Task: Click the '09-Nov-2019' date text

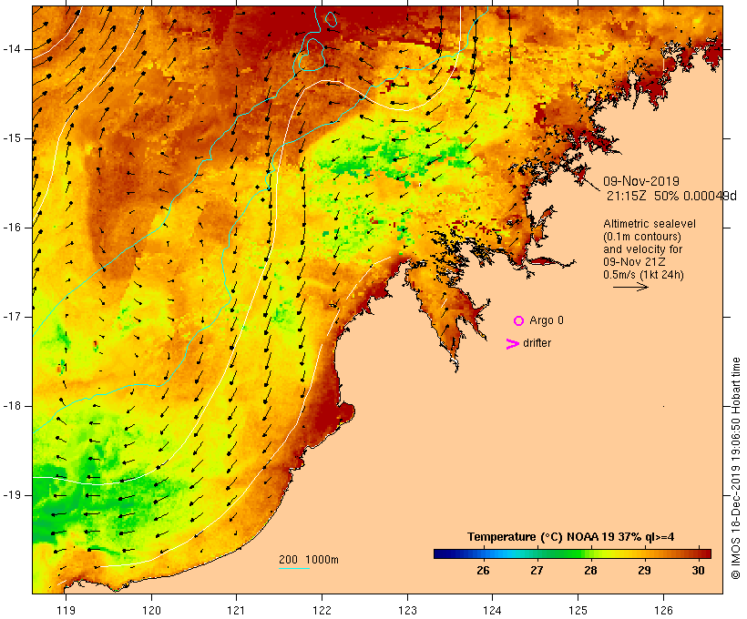Action: 641,181
